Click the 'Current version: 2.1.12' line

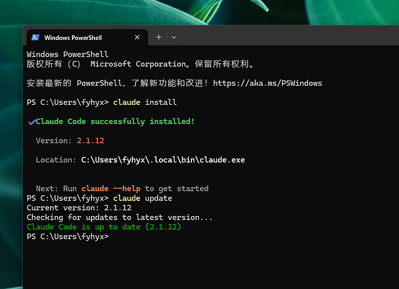pos(79,208)
